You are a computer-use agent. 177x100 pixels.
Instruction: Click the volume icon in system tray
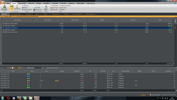[x=167, y=98]
